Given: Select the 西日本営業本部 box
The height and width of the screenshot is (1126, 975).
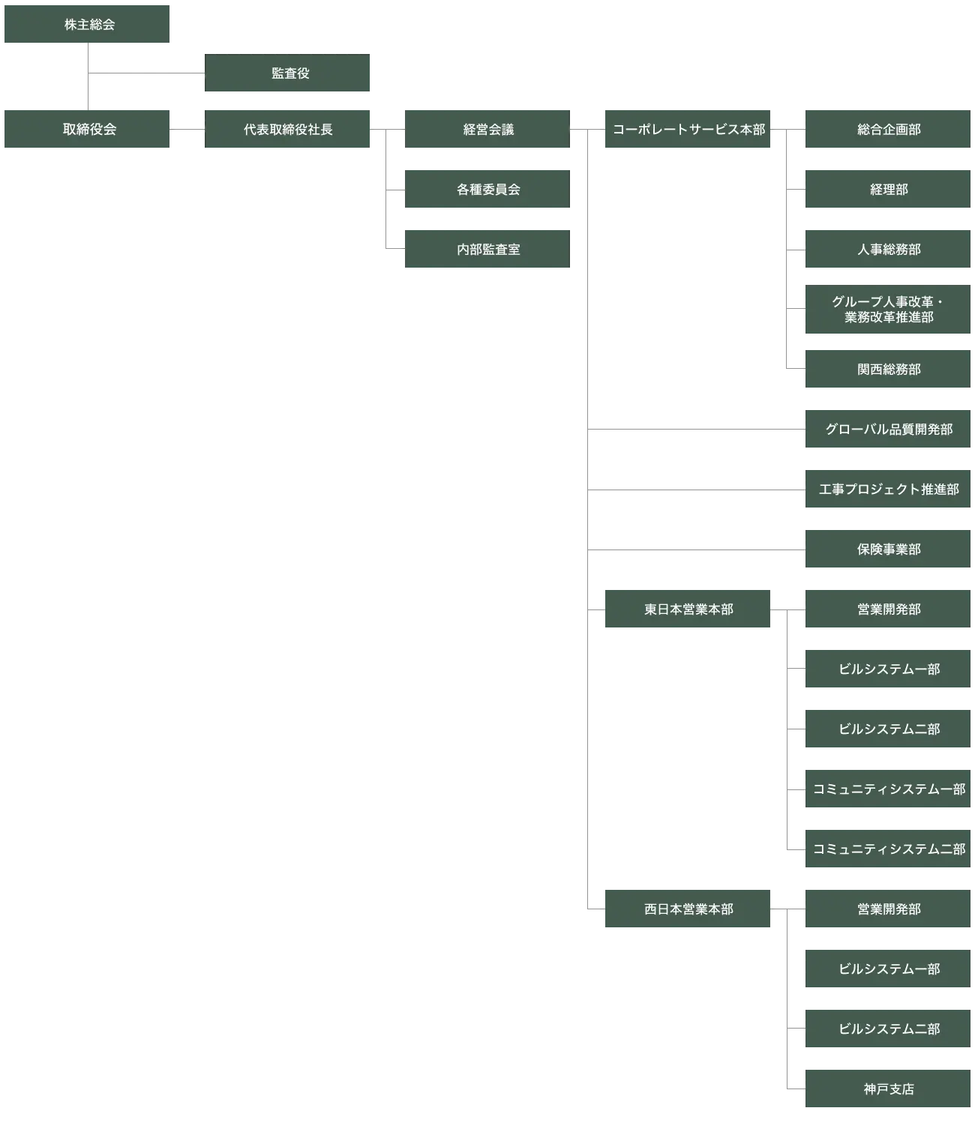Looking at the screenshot, I should coord(687,909).
